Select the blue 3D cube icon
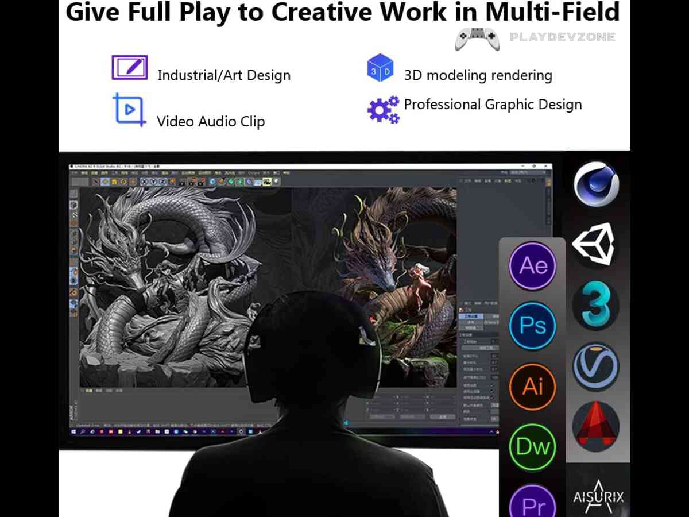Screen dimensions: 689x517 (x=380, y=68)
